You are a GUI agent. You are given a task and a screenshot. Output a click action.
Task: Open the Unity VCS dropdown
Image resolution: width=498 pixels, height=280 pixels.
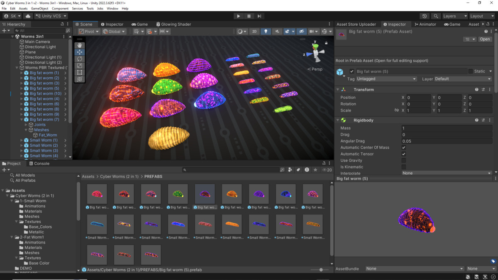(x=51, y=16)
